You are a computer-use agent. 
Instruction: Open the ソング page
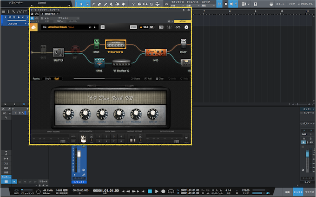pyautogui.click(x=292, y=4)
